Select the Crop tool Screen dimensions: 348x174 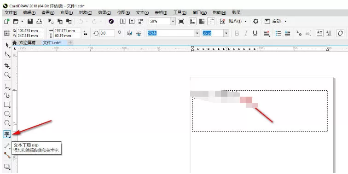(7, 66)
